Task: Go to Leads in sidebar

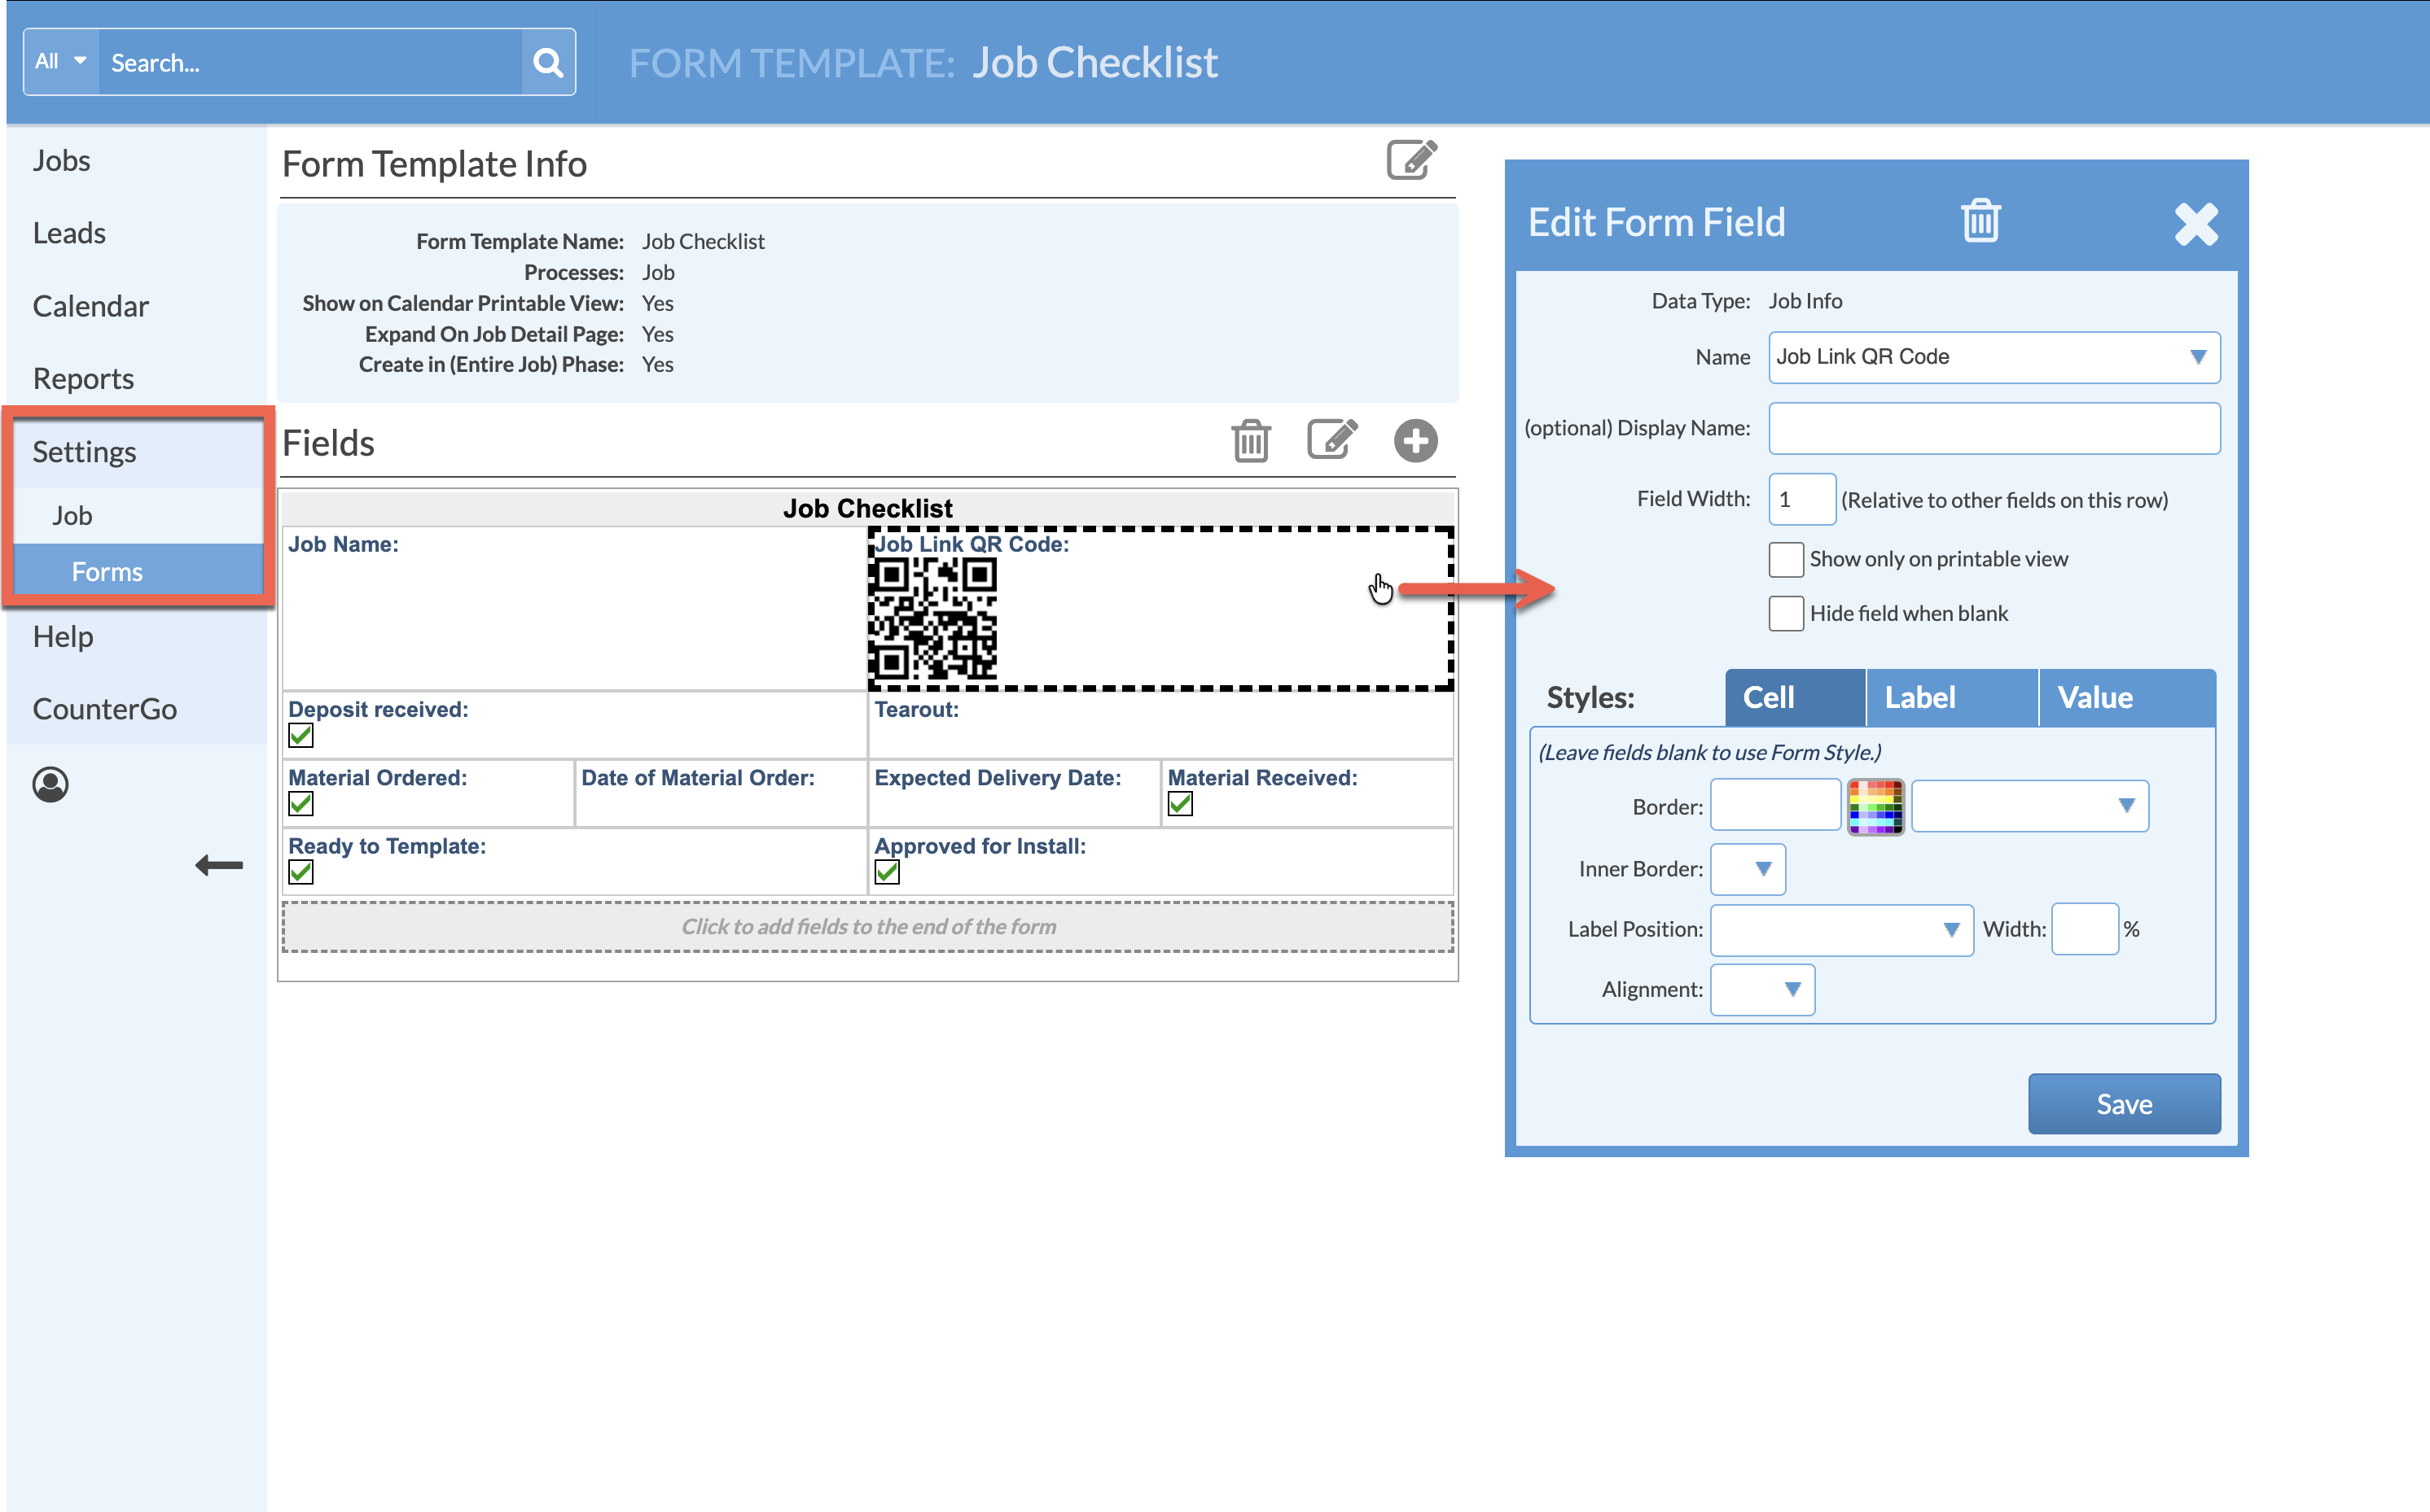Action: pos(69,233)
